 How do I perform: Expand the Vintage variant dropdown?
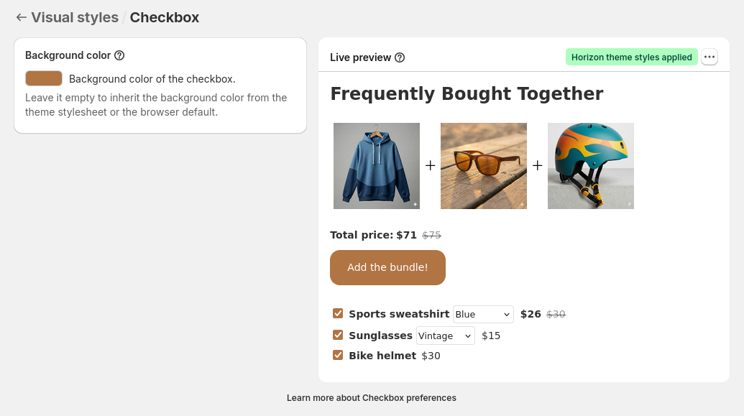tap(446, 336)
